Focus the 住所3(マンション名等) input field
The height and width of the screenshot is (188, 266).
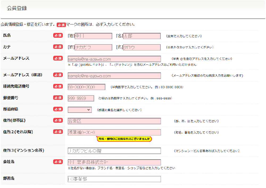click(114, 151)
